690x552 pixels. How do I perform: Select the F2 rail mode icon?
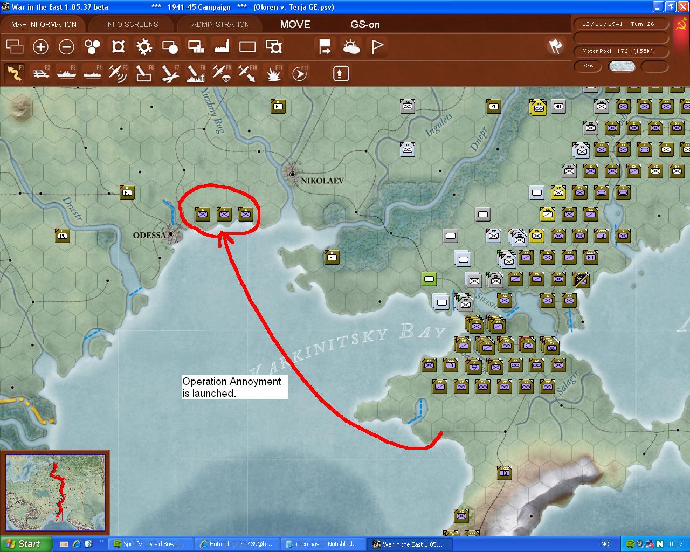pos(40,73)
